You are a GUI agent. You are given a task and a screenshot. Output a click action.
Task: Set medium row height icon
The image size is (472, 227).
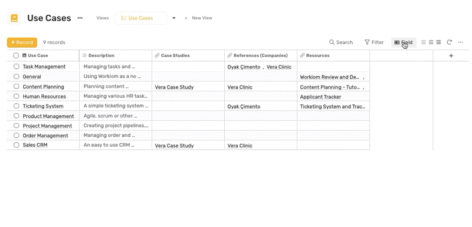pyautogui.click(x=431, y=42)
